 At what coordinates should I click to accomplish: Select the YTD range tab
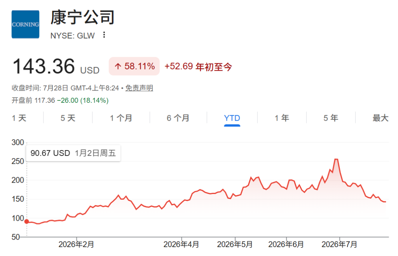(232, 118)
